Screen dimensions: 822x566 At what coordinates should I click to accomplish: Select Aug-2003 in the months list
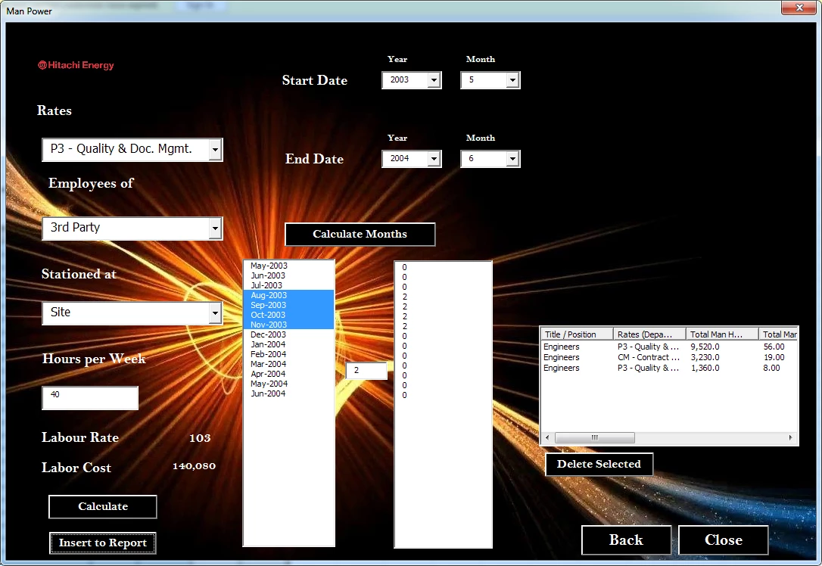[x=269, y=295]
